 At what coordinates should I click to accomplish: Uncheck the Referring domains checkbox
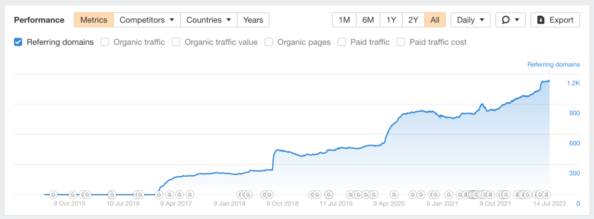pyautogui.click(x=18, y=42)
